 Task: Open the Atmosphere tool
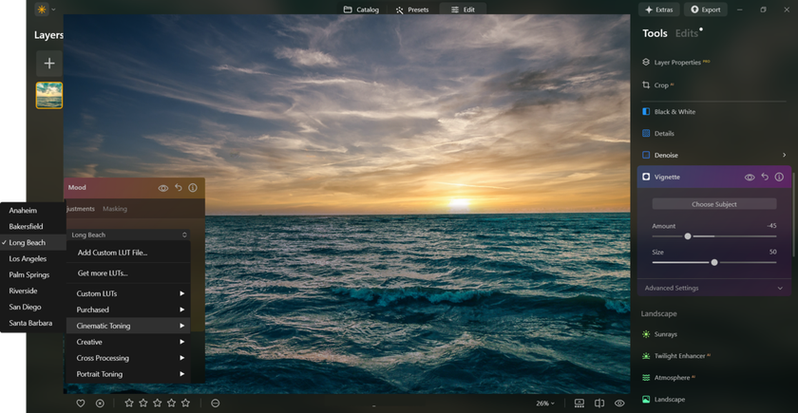tap(670, 378)
